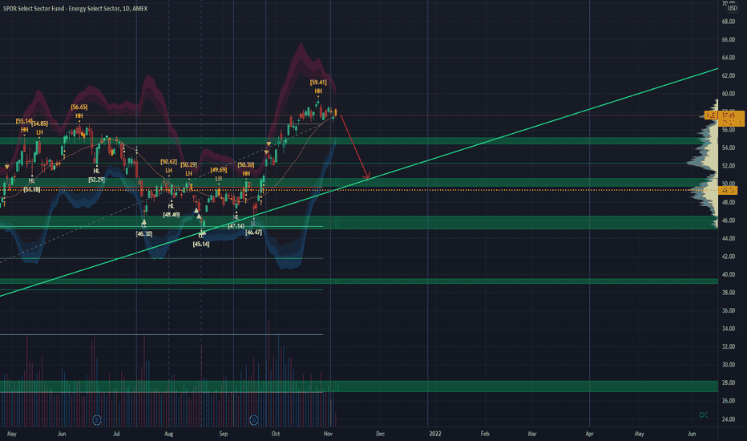The height and width of the screenshot is (441, 747).
Task: Click the Mar label on time axis
Action: [x=531, y=434]
